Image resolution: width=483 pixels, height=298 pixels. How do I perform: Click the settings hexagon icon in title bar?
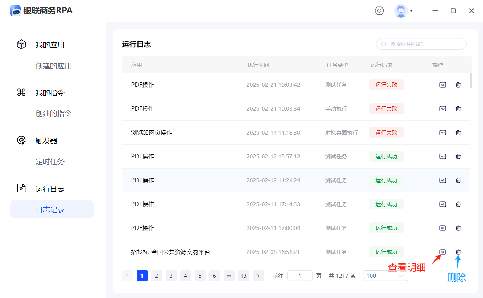pos(379,11)
